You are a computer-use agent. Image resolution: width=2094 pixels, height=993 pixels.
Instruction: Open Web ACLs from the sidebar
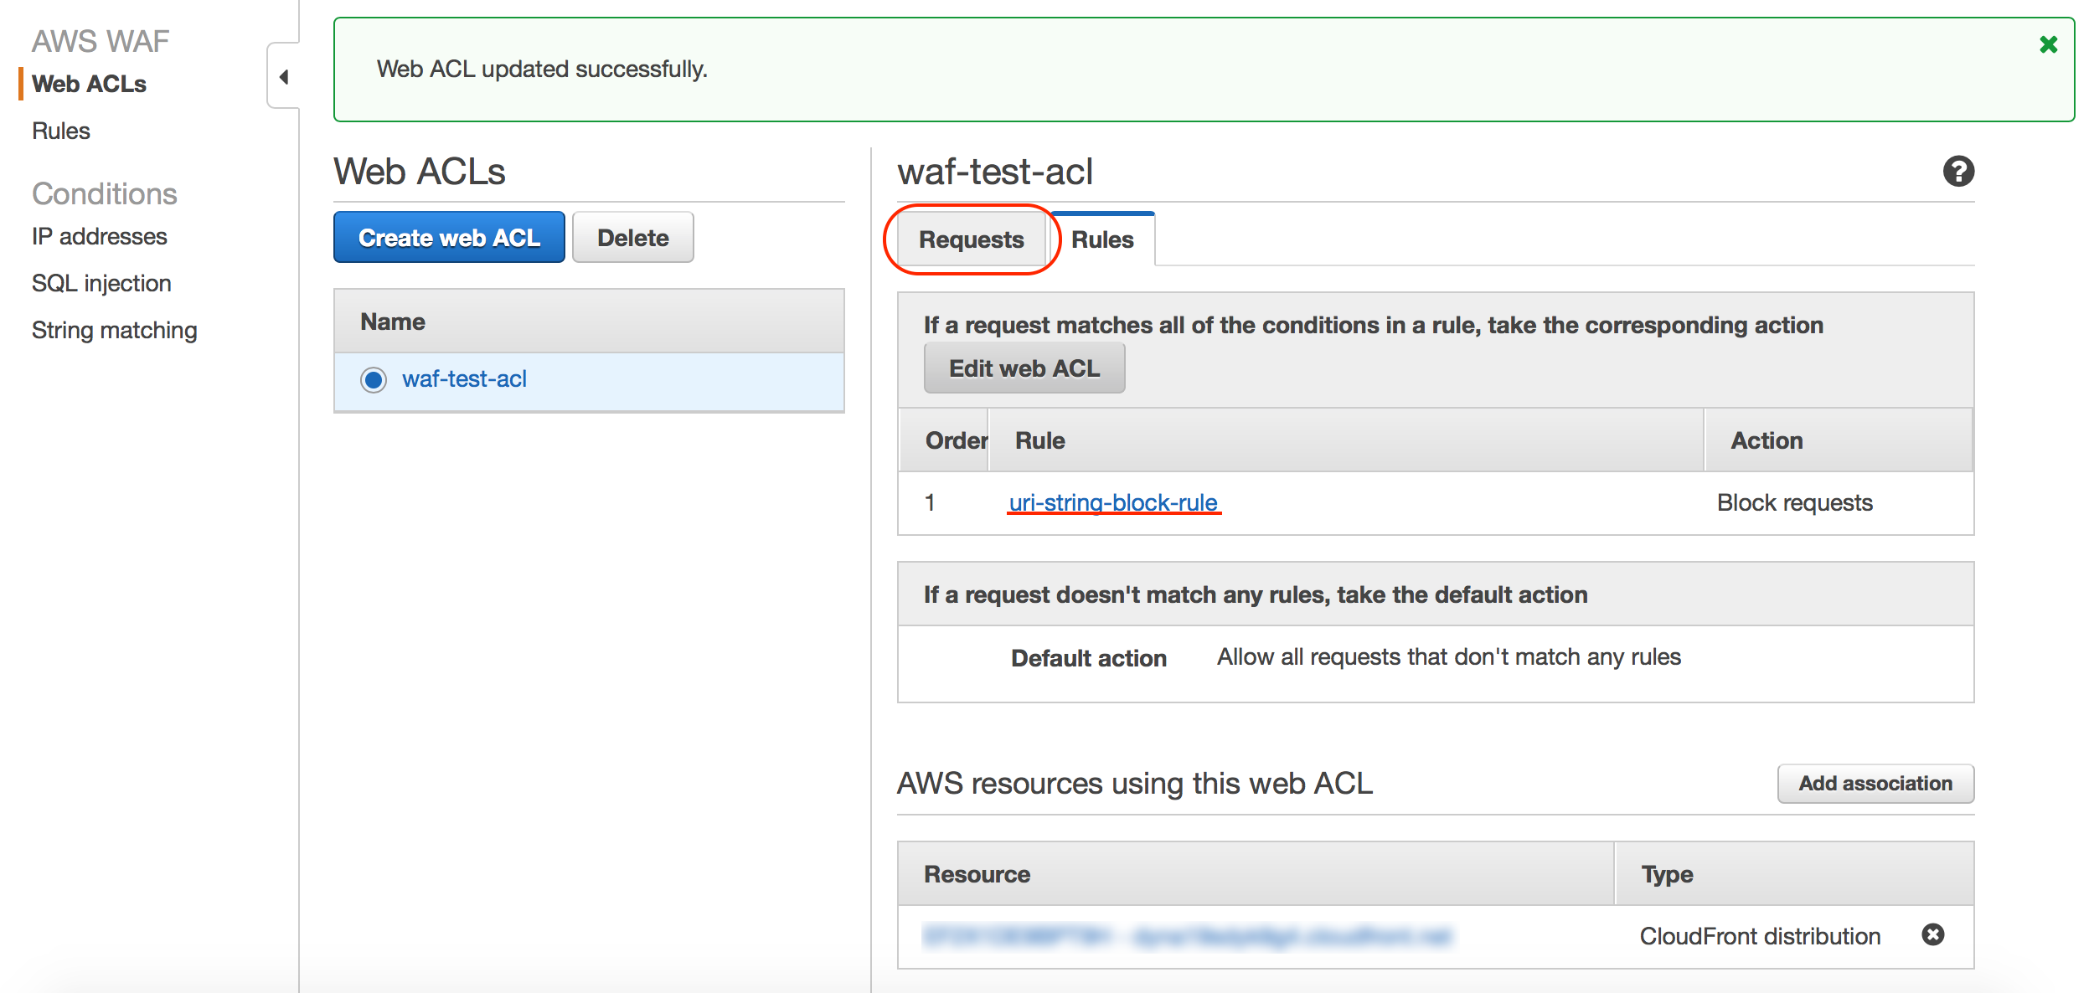coord(90,84)
